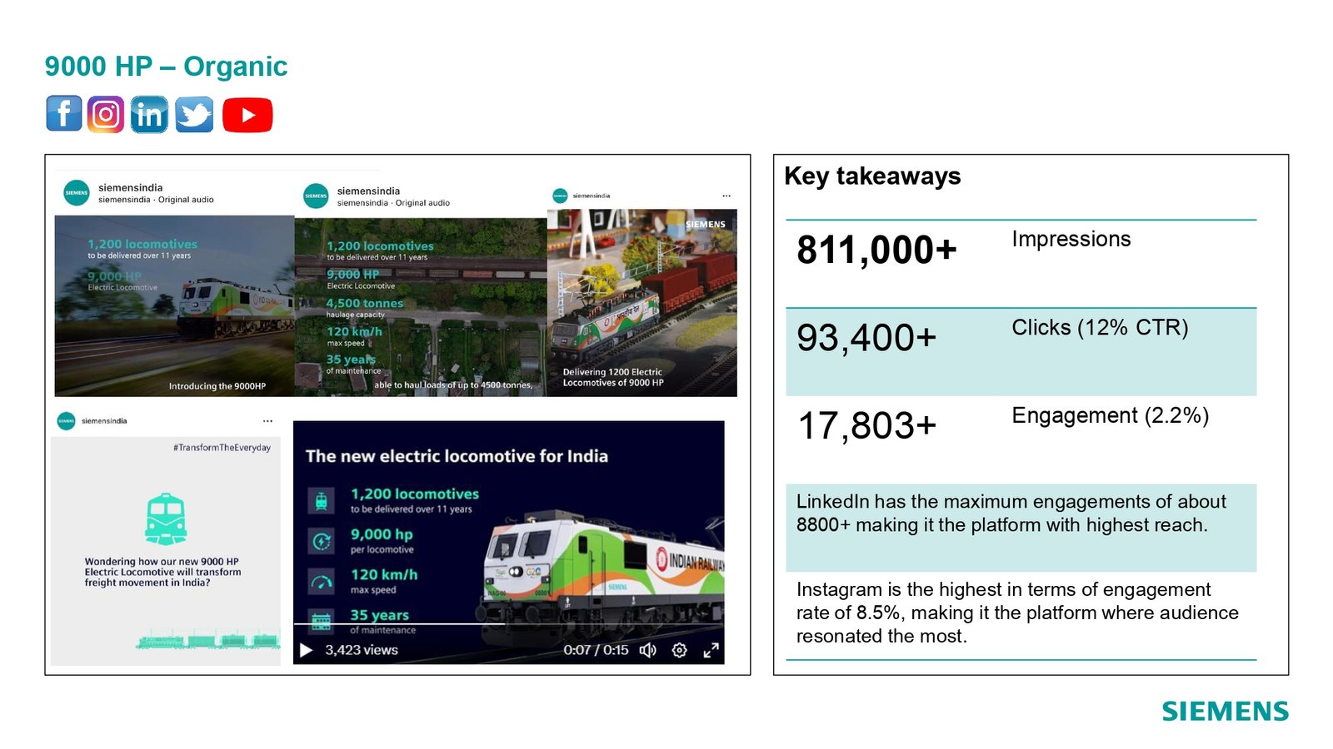Click the #TransformTheEveryday hashtag

pyautogui.click(x=222, y=448)
